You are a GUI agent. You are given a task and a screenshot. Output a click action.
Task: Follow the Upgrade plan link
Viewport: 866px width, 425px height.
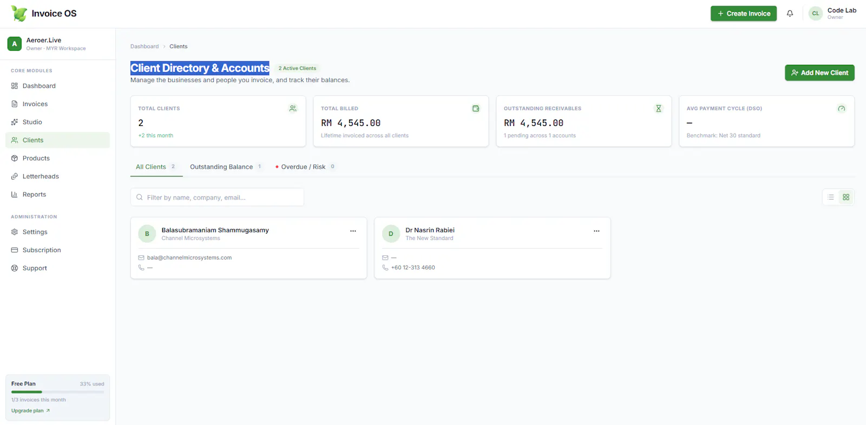[30, 411]
